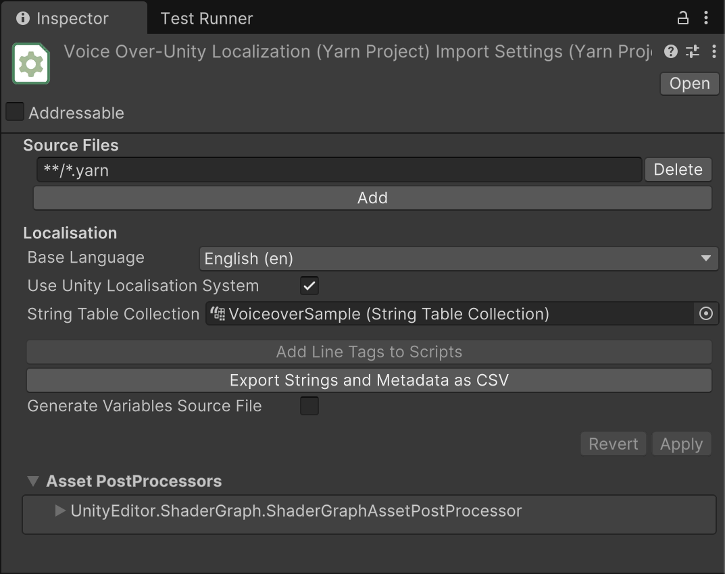Screen dimensions: 725x574
Task: Collapse the Asset PostProcessors section
Action: tap(32, 481)
